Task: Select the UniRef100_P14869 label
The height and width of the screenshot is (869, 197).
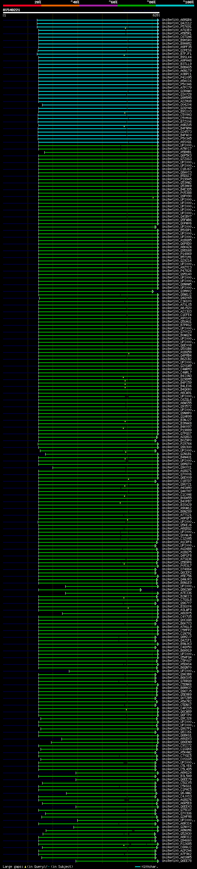Action: (176, 254)
